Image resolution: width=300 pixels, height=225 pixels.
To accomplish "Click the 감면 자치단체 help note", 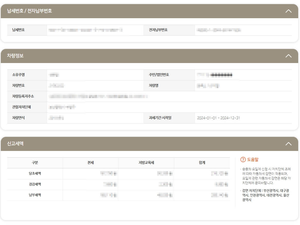I will click(266, 195).
